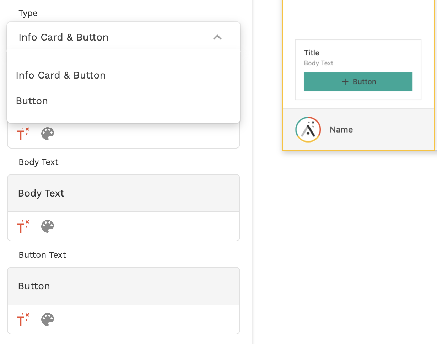Viewport: 437px width, 344px height.
Task: Click the circular avatar logo beside Name
Action: [308, 129]
